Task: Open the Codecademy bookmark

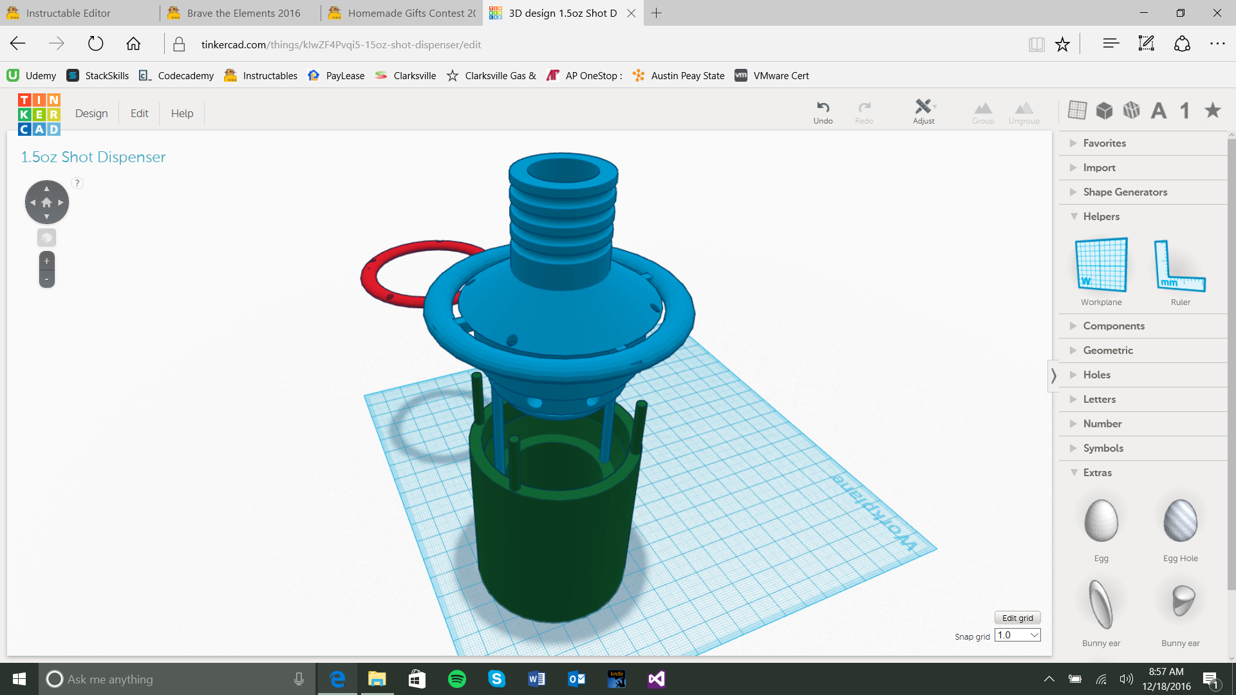Action: (x=176, y=75)
